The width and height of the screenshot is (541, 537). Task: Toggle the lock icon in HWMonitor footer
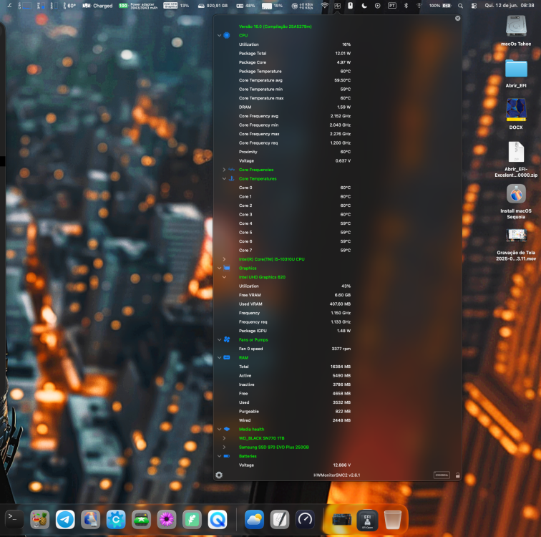(457, 475)
